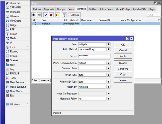162x124 pixels.
Task: Click the red minus Remove icon
Action: click(39, 15)
